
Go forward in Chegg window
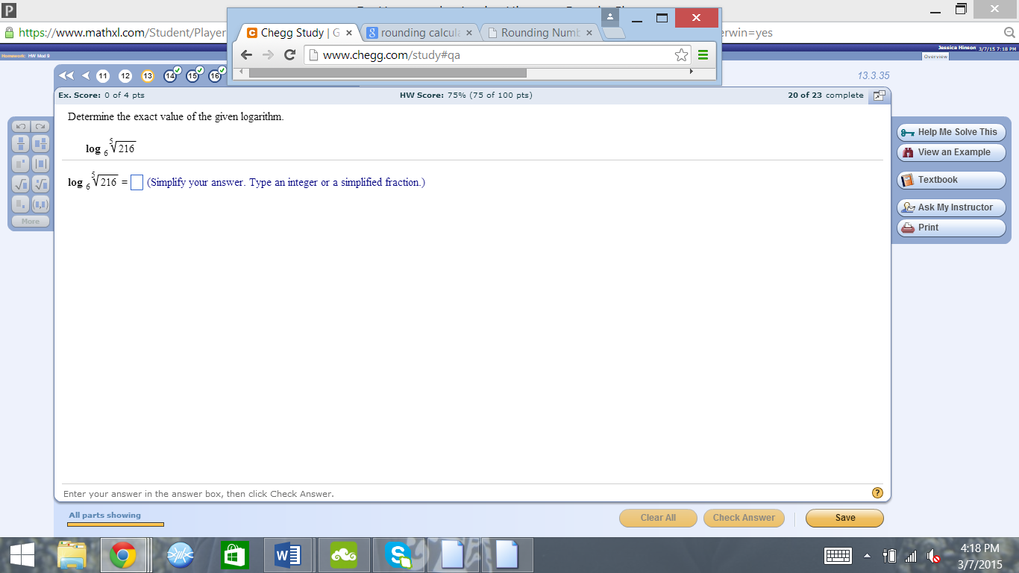coord(269,54)
